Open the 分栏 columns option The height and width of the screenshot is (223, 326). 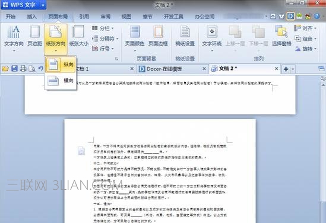103,28
